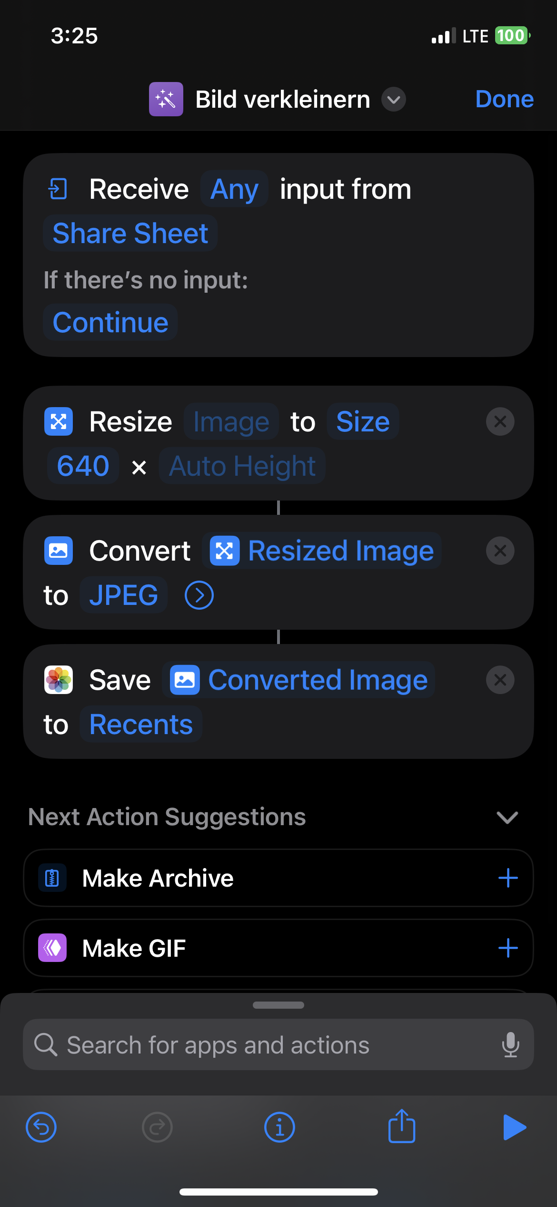Remove the Save to Recents action

pyautogui.click(x=500, y=680)
